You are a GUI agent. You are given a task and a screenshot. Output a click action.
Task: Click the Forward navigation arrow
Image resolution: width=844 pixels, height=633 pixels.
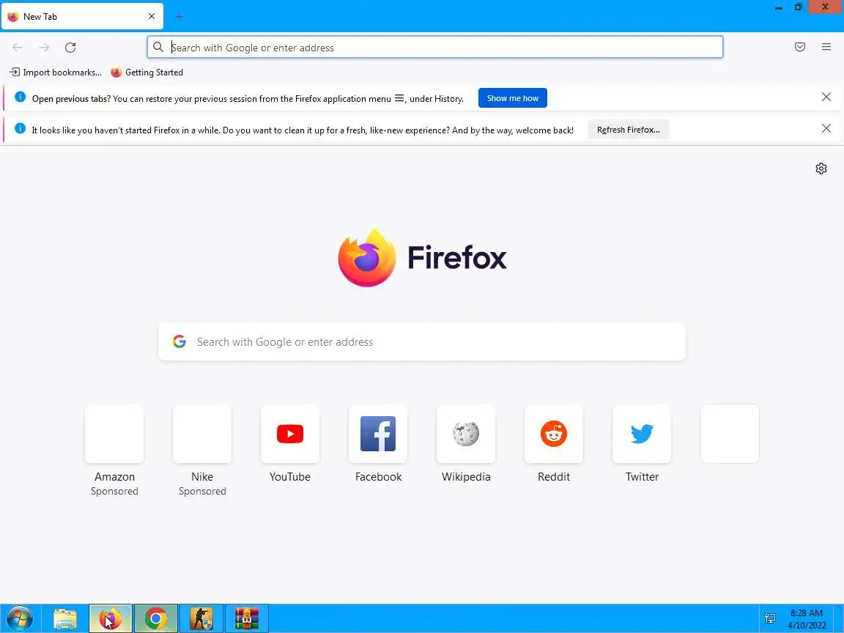coord(44,48)
